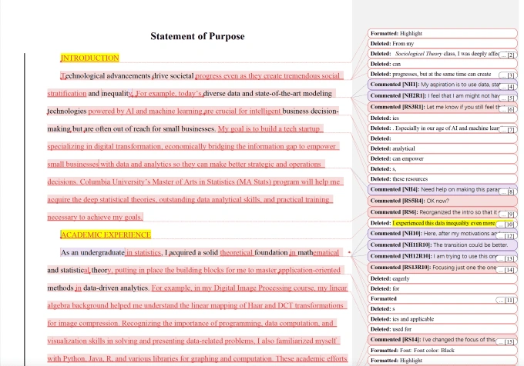Select the 'Deleted: ies' revision balloon
This screenshot has width=524, height=366.
pyautogui.click(x=442, y=118)
